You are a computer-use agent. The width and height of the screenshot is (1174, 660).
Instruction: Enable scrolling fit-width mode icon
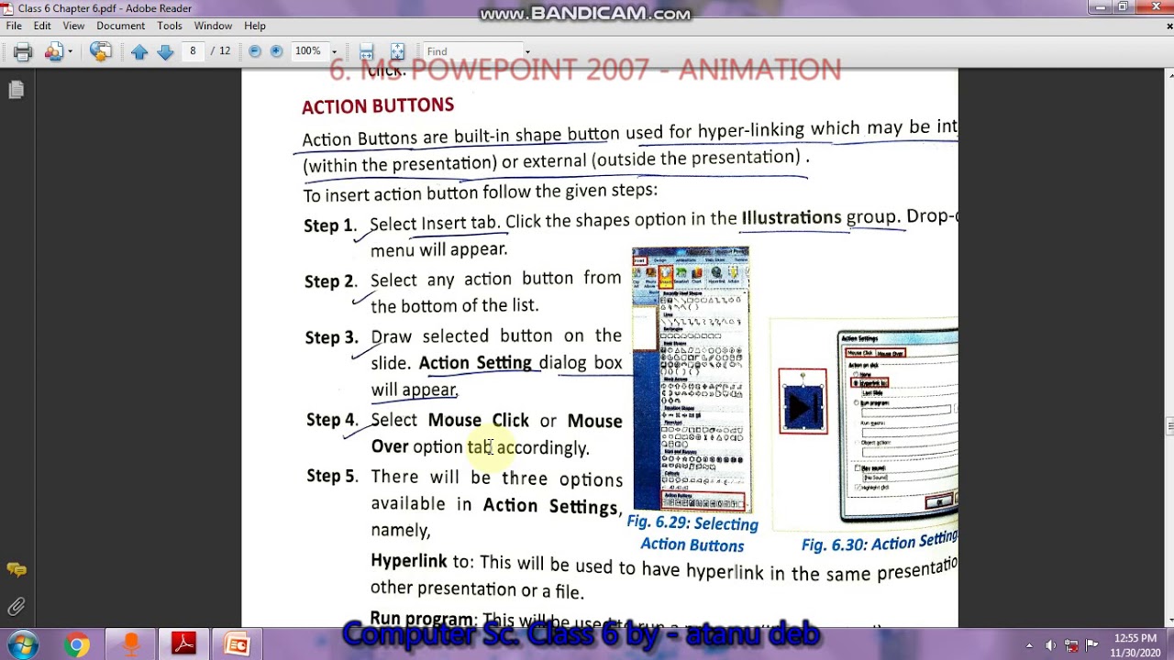366,52
